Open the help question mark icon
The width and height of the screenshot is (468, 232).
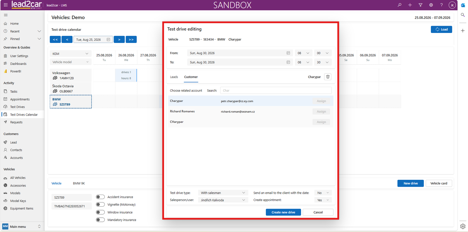(442, 5)
